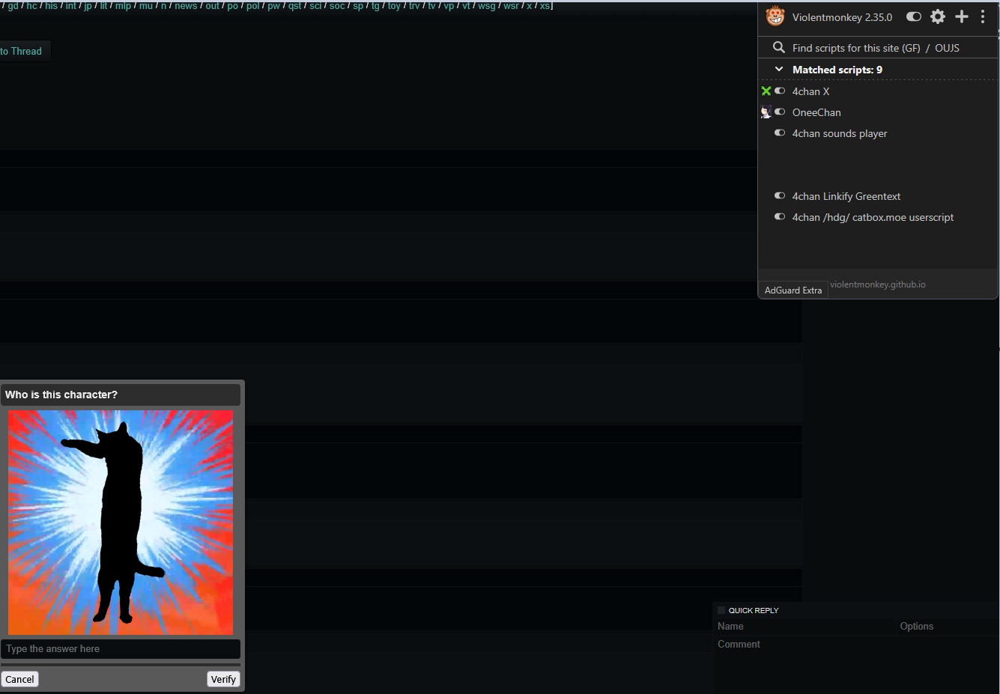
Task: Click the Matched scripts: 9 heading
Action: coord(837,70)
